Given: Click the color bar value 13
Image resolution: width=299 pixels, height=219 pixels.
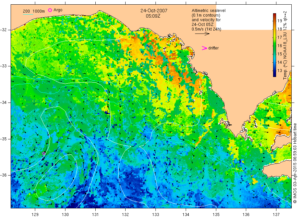Looking at the screenshot, I should [x=279, y=71].
